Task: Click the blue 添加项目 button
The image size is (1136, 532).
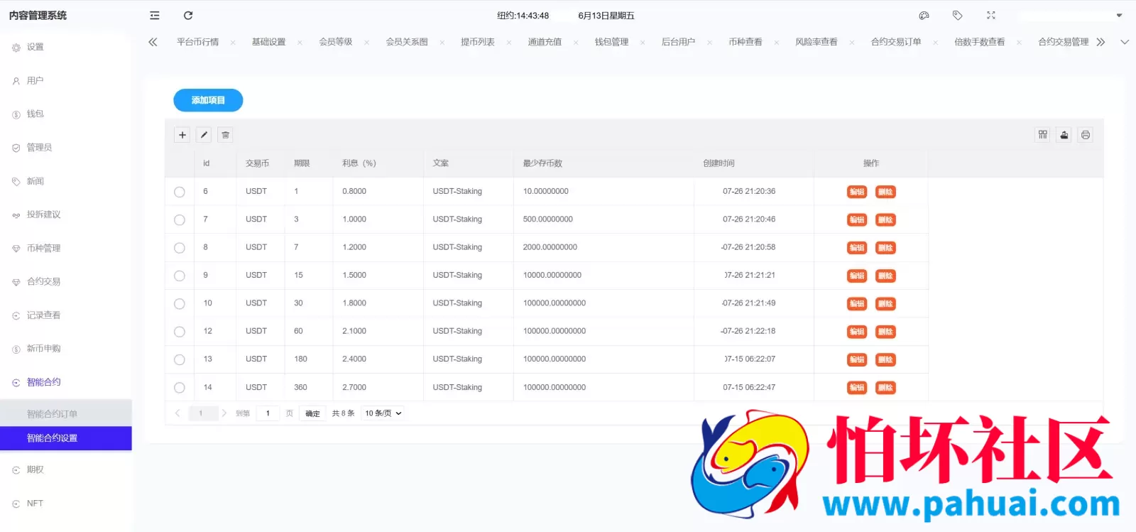Action: pyautogui.click(x=208, y=100)
